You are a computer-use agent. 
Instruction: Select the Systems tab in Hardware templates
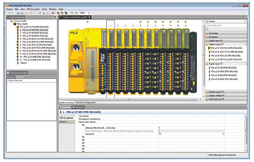click(20, 77)
